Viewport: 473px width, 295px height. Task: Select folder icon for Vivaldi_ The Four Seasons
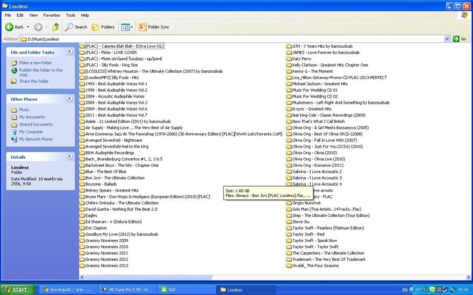click(x=289, y=266)
